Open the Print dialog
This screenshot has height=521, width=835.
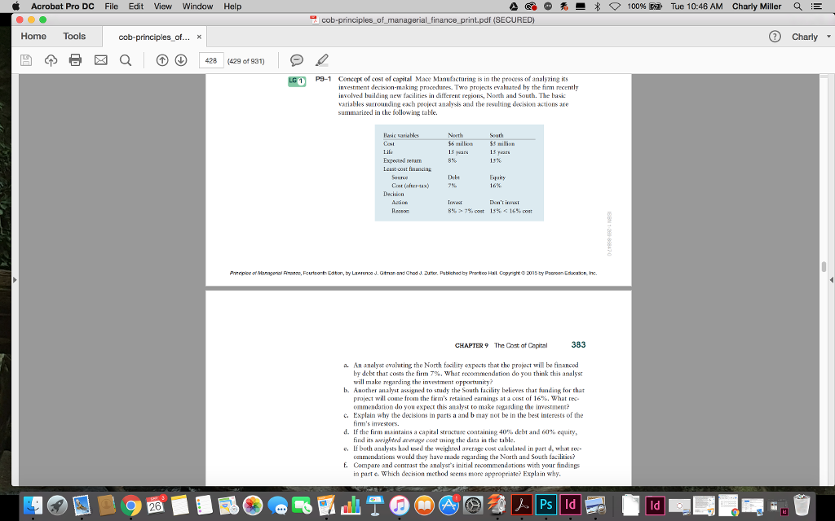tap(75, 59)
